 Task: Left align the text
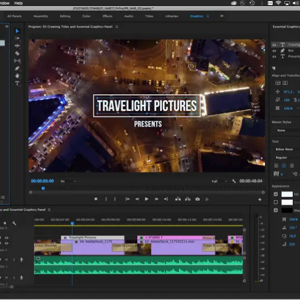pos(276,166)
